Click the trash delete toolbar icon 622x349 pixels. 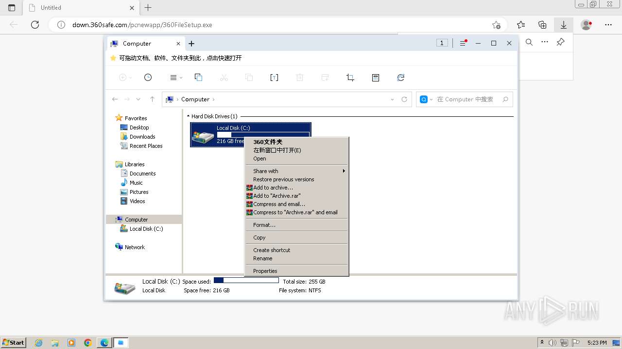click(300, 78)
